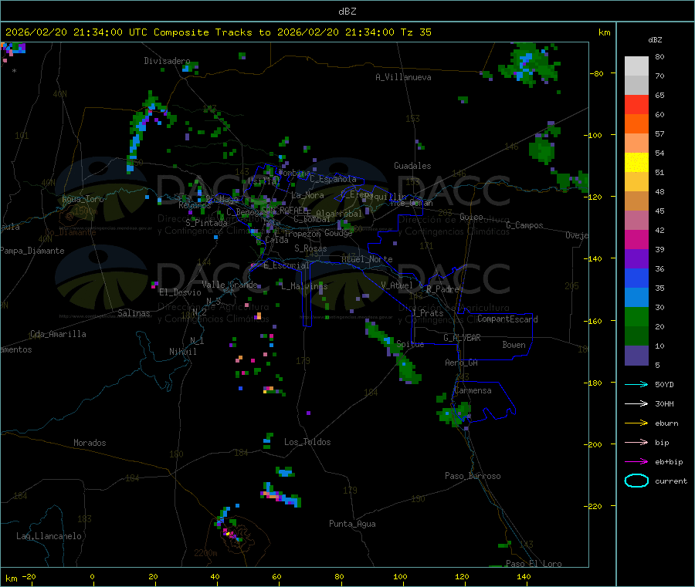Screen dimensions: 695x587
Task: Click the current legend label
Action: click(671, 481)
